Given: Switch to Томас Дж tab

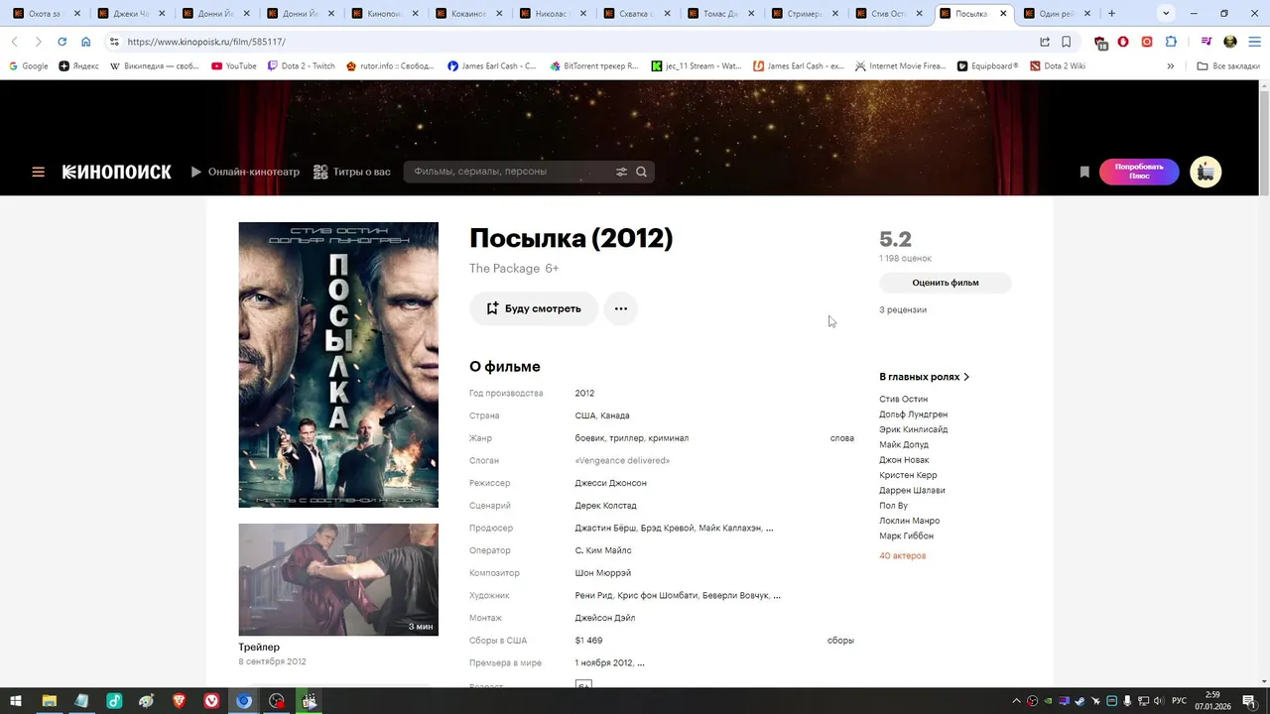Looking at the screenshot, I should click(x=717, y=14).
